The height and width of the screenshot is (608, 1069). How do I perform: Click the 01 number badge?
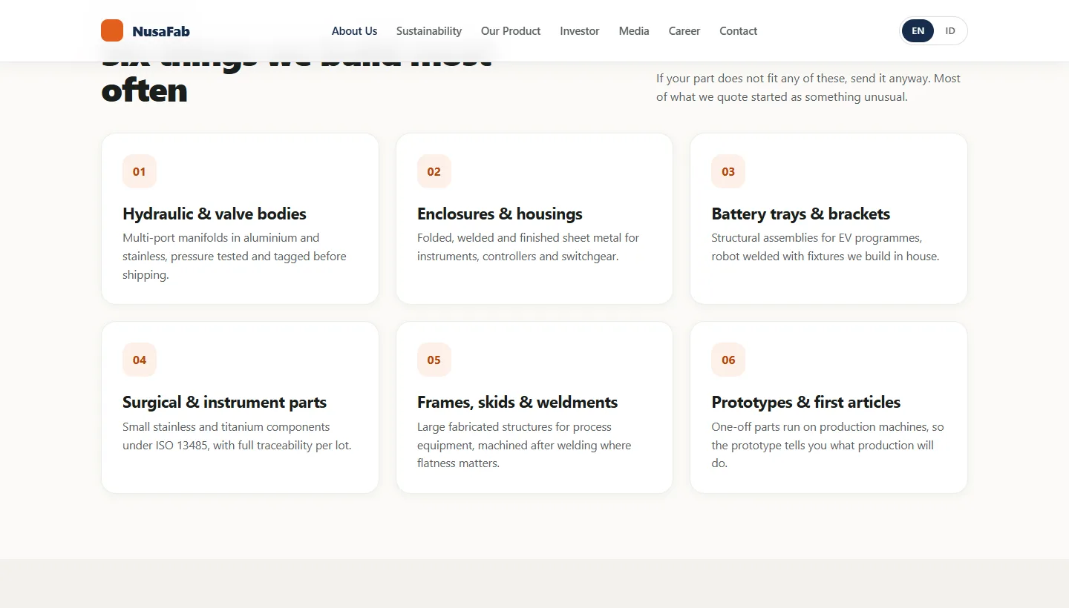(140, 171)
